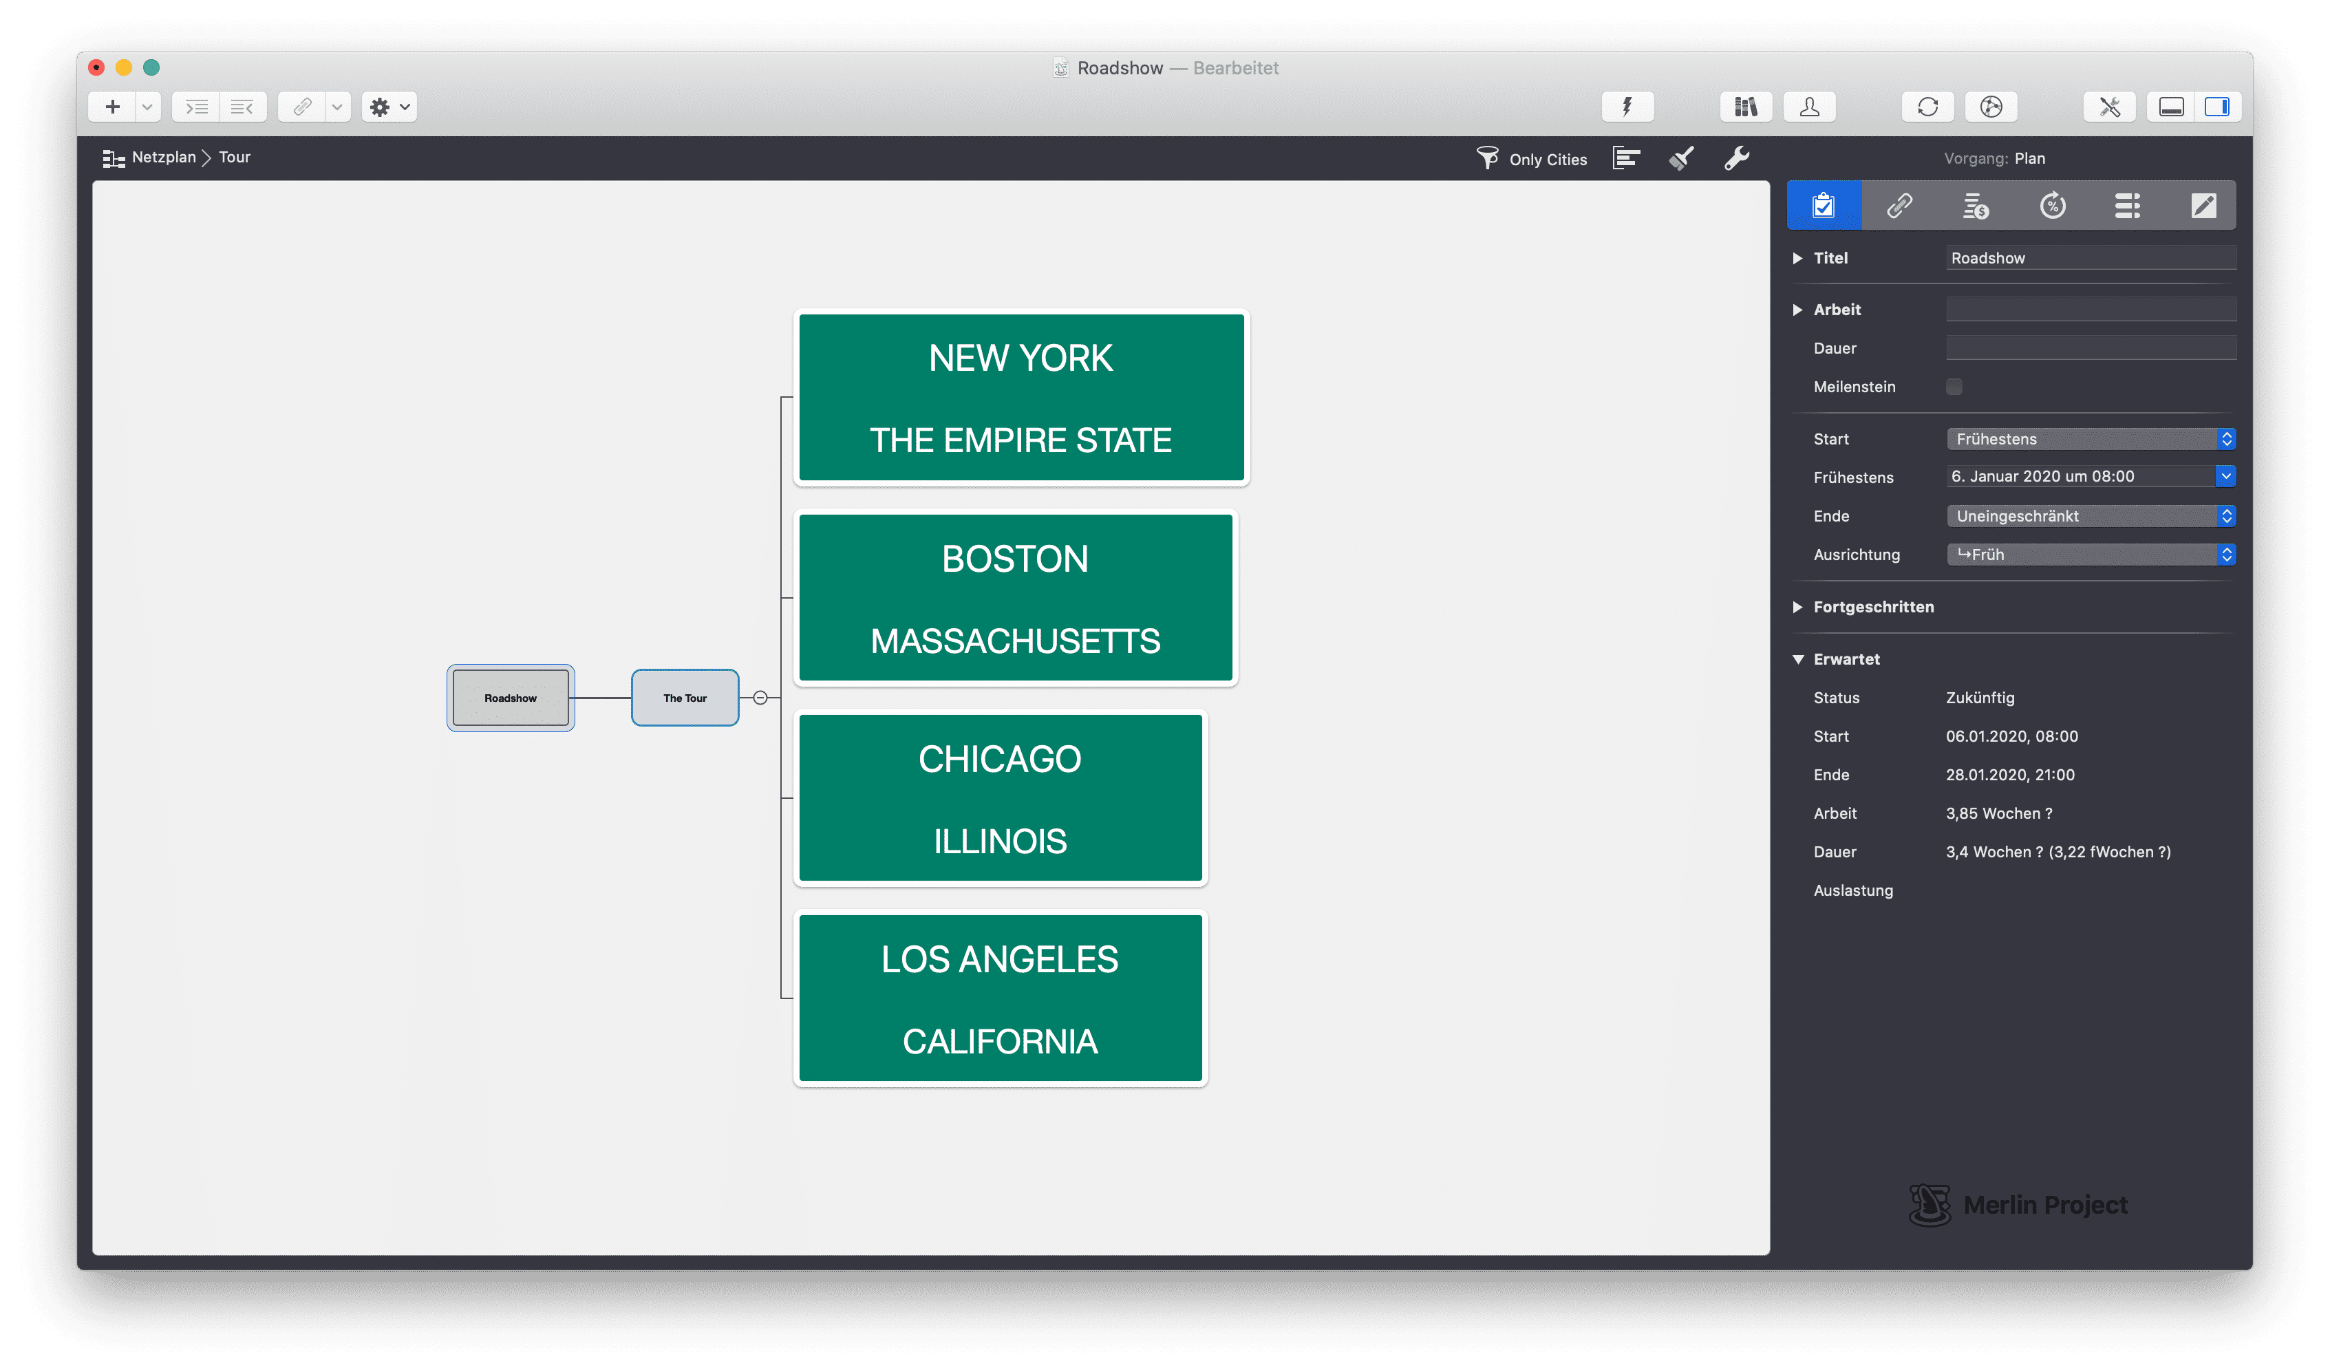Click the sync arrows toolbar icon
The image size is (2330, 1372).
pyautogui.click(x=1927, y=107)
